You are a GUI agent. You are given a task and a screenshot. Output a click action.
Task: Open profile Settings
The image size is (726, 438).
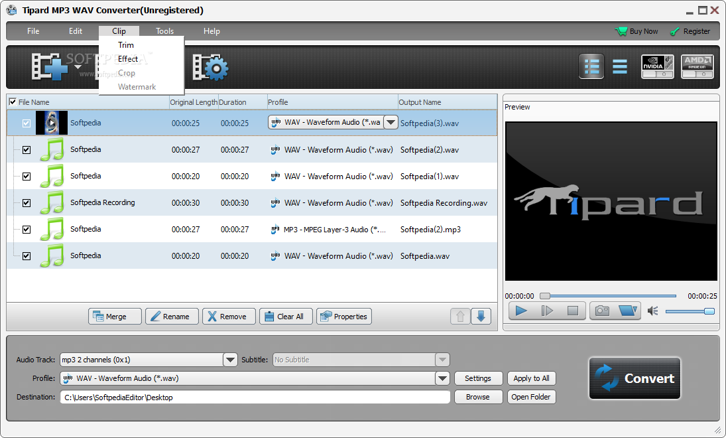click(478, 378)
